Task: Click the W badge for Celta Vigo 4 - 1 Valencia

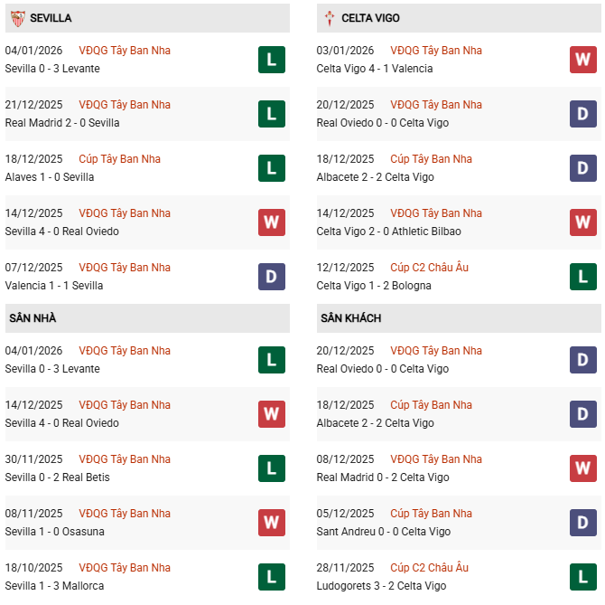Action: click(x=583, y=60)
